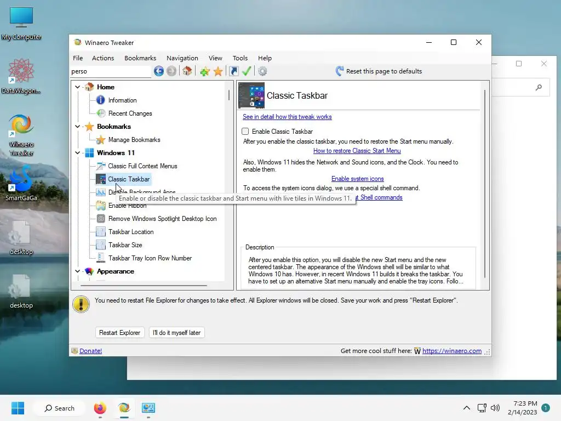This screenshot has height=421, width=561.
Task: Click the Reset page refresh arrow icon
Action: [340, 71]
